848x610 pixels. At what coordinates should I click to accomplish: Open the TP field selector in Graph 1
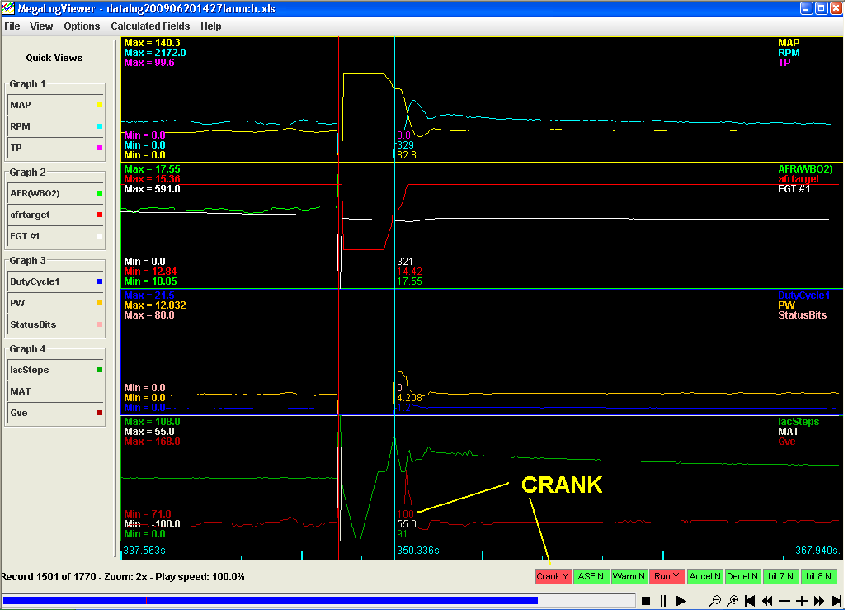click(x=56, y=148)
